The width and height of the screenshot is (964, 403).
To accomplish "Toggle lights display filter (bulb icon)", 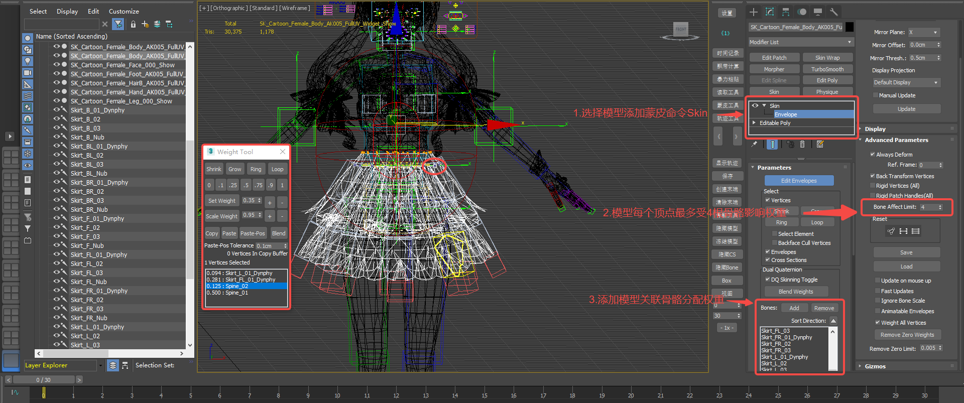I will tap(28, 61).
